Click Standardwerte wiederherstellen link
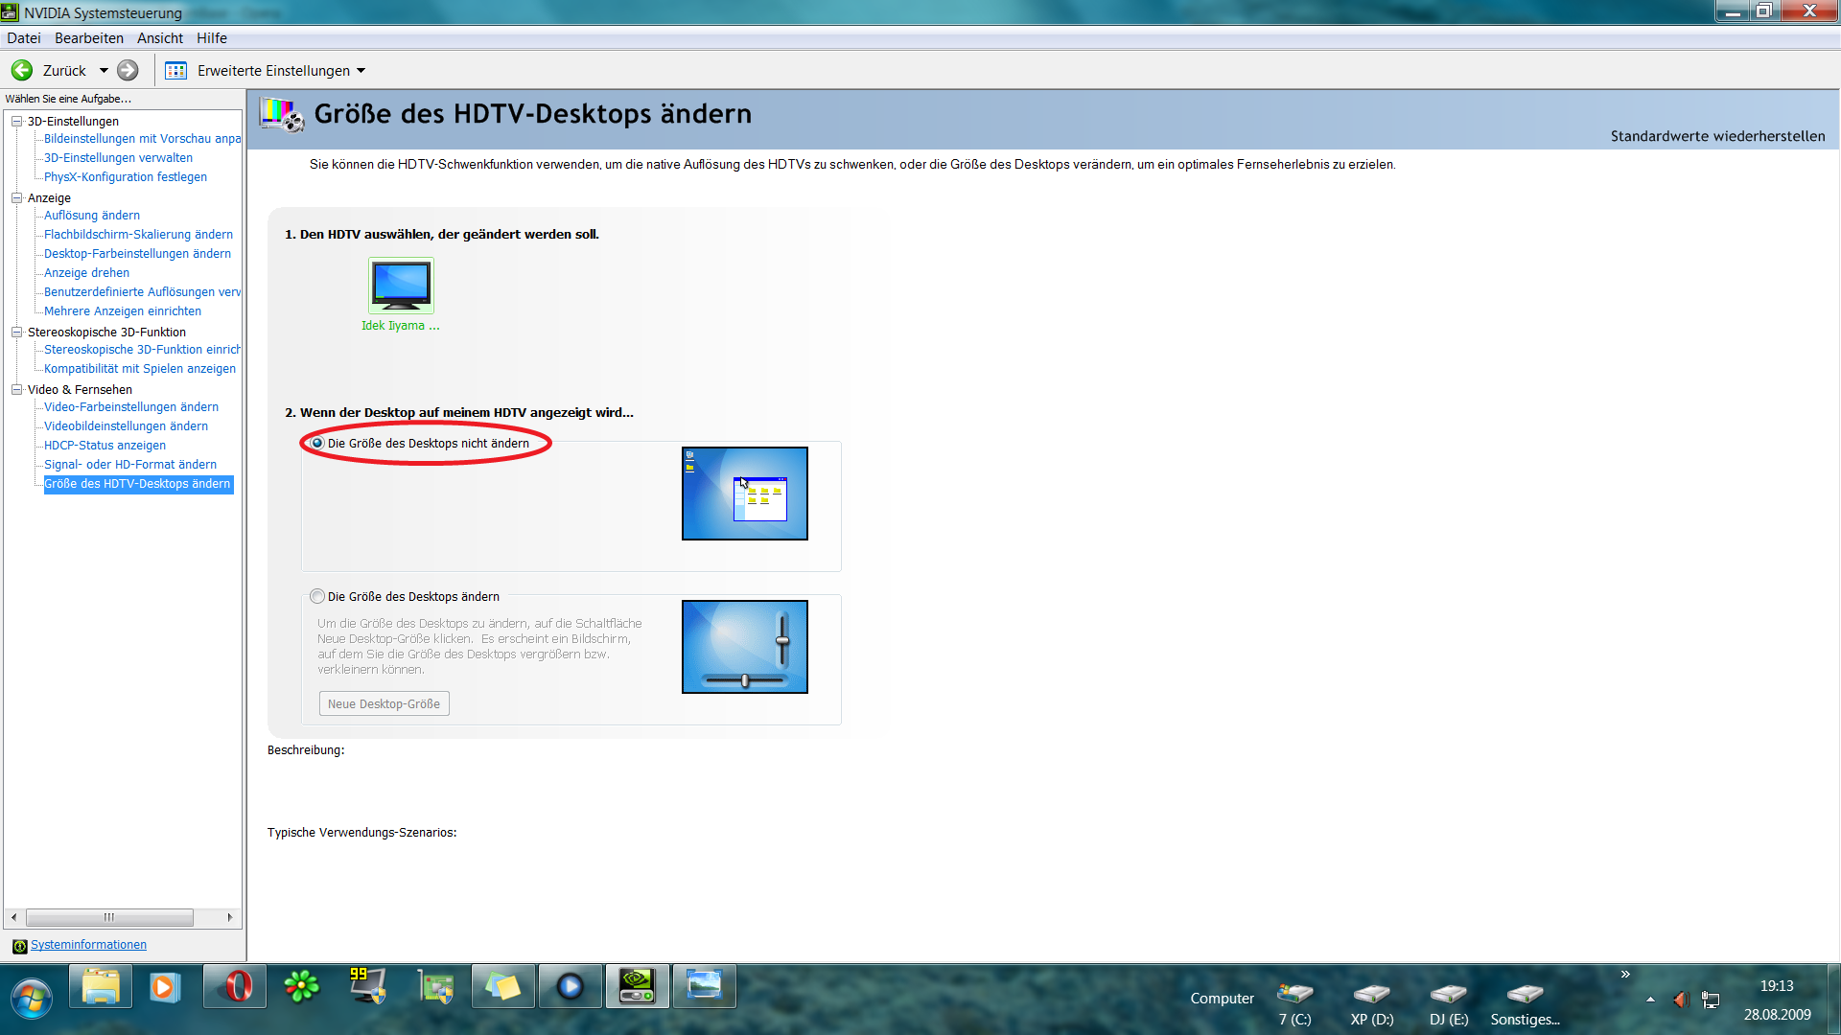The image size is (1841, 1035). [1717, 136]
